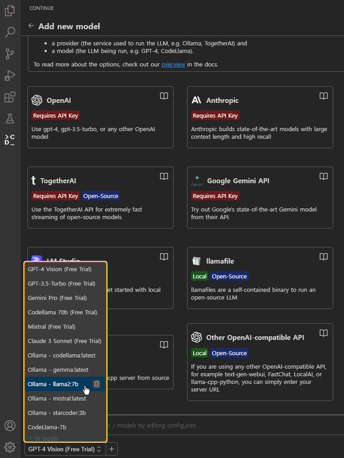Open the Source Control view

(10, 54)
